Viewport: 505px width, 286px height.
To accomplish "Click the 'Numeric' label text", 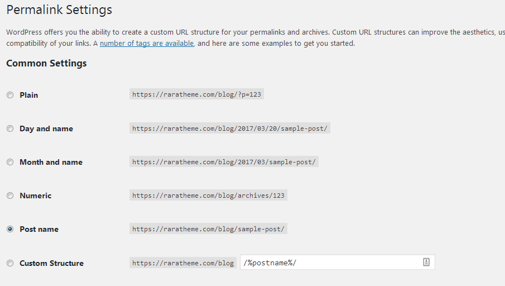I will point(35,196).
